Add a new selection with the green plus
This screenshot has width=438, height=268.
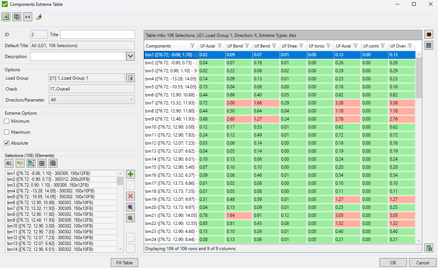[130, 174]
